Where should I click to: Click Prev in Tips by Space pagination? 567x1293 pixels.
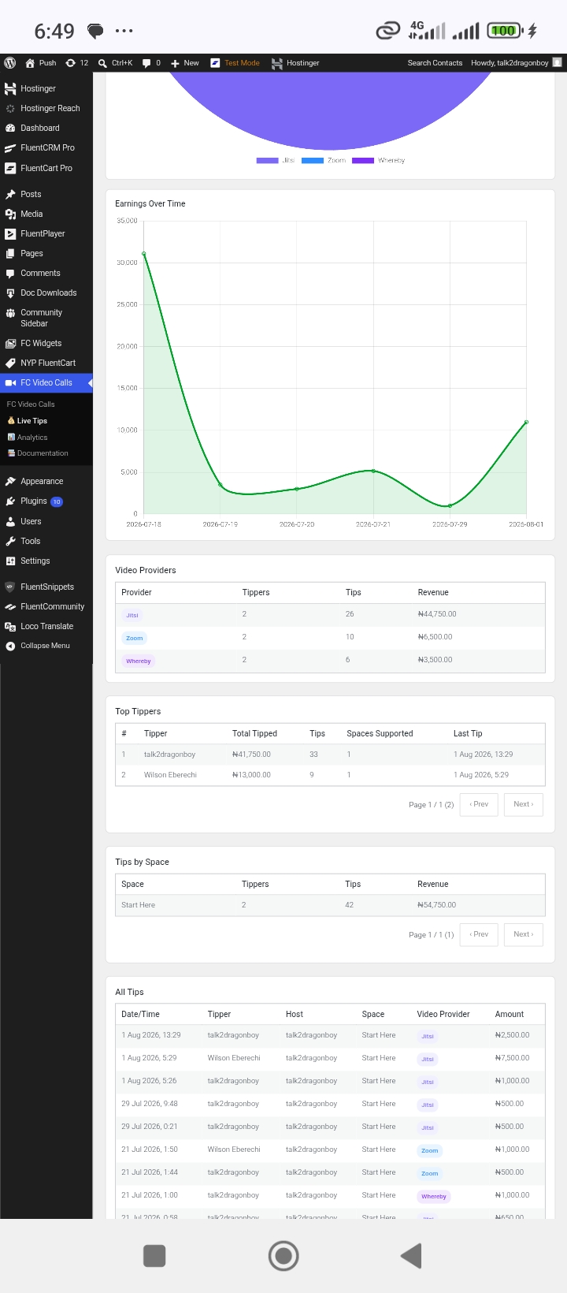pos(479,934)
